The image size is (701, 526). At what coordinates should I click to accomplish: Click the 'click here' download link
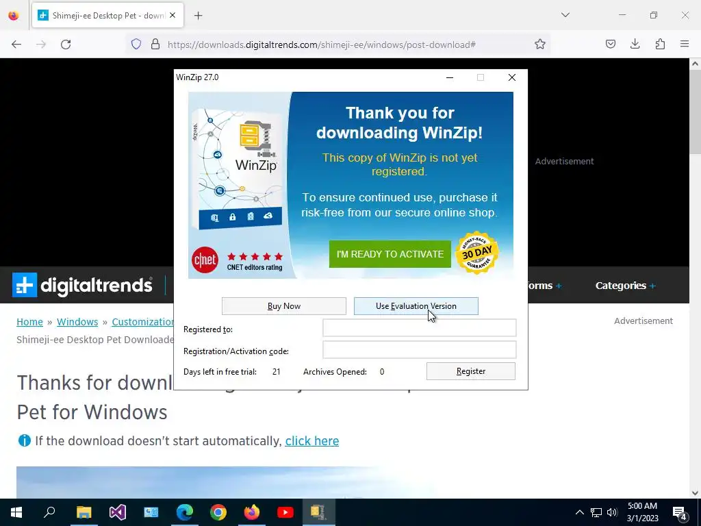pyautogui.click(x=312, y=440)
